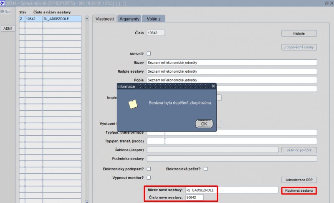Open Administrace RRP
The width and height of the screenshot is (334, 203).
pos(299,180)
